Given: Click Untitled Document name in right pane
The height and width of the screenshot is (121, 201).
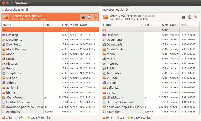Looking at the screenshot, I should 120,102.
